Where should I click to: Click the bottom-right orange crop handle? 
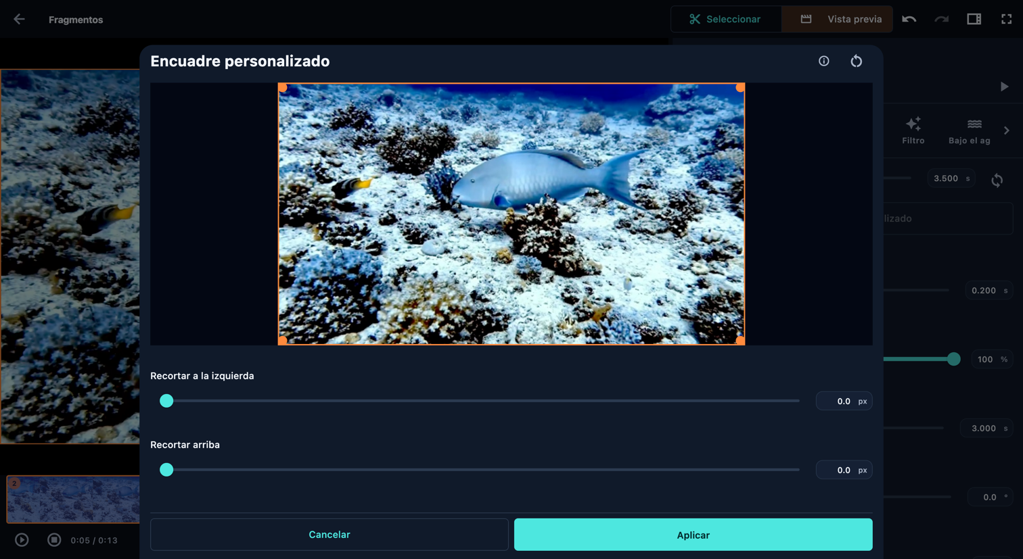[x=740, y=341]
